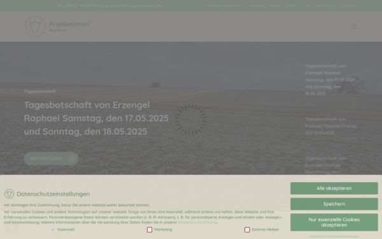Screen dimensions: 382x239
Task: Open Links in top menu
Action: click(308, 5)
